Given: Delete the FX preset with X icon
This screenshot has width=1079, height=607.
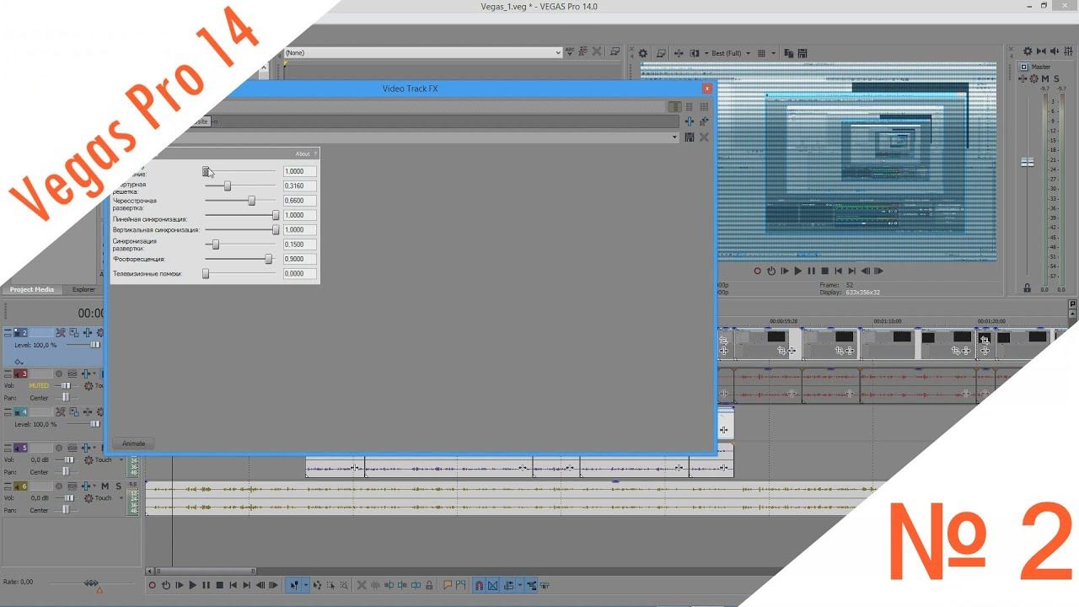Looking at the screenshot, I should (704, 137).
